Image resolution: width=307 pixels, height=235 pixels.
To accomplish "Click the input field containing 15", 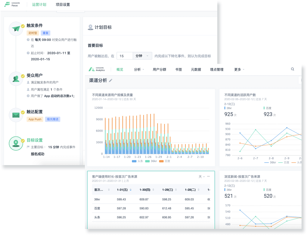I will coord(125,56).
